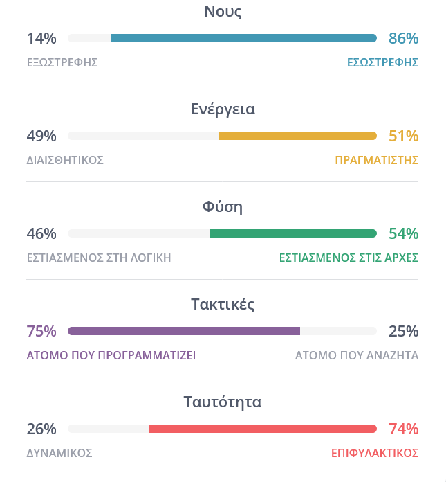
Task: Click the ΕΣΤΙΑΣΜΕΝΟΣ ΣΤΗ ΛΟΓΙΚΗ label
Action: pyautogui.click(x=99, y=258)
